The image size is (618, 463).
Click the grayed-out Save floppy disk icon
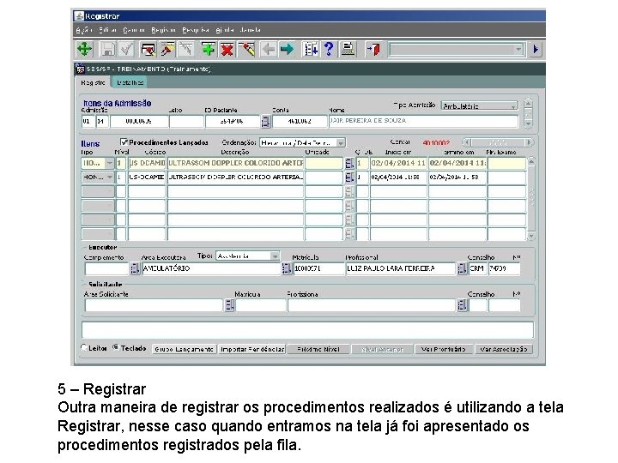tap(107, 50)
